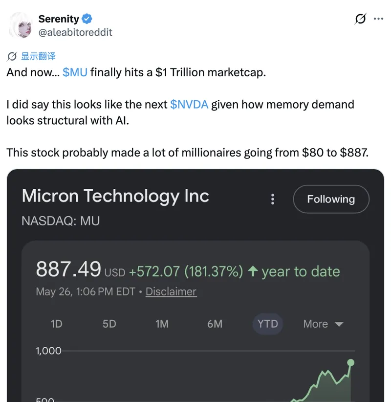Select the 1D chart range tab
The width and height of the screenshot is (391, 402).
click(x=56, y=324)
